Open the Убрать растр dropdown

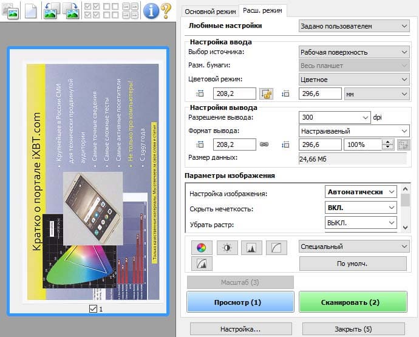tap(361, 223)
